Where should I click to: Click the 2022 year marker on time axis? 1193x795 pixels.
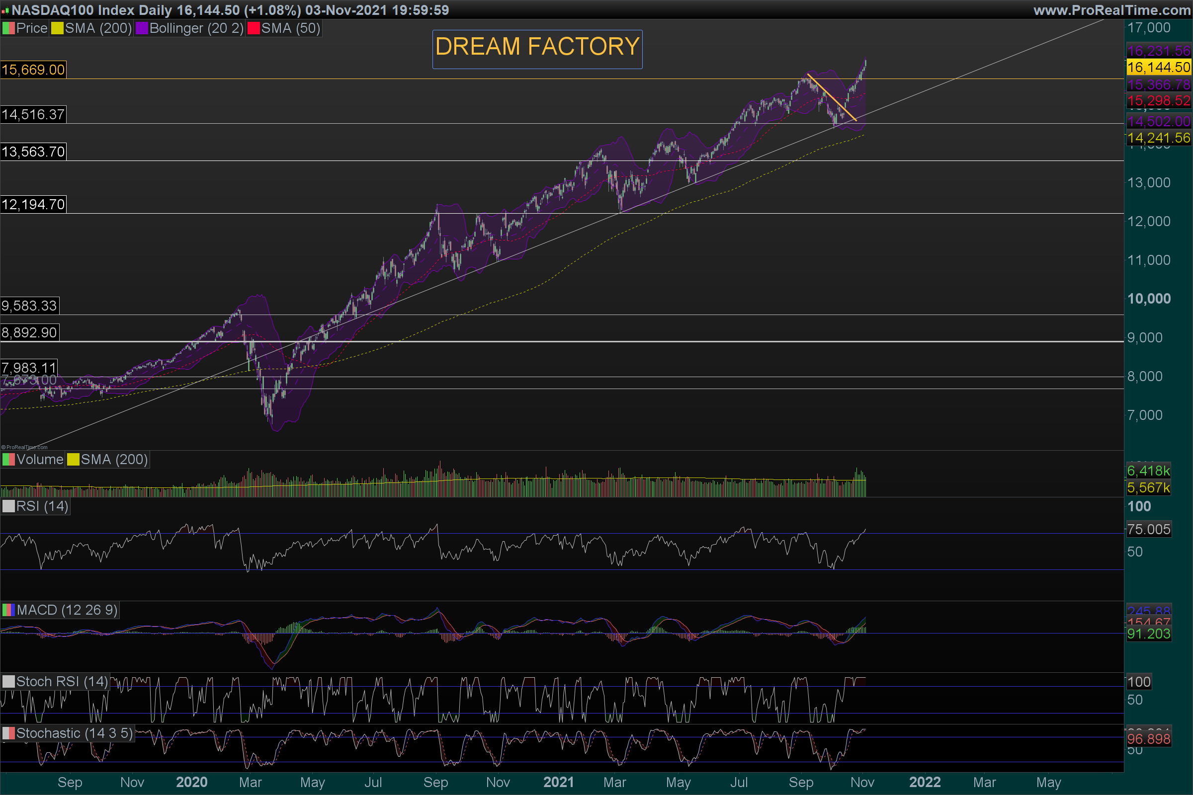click(925, 782)
